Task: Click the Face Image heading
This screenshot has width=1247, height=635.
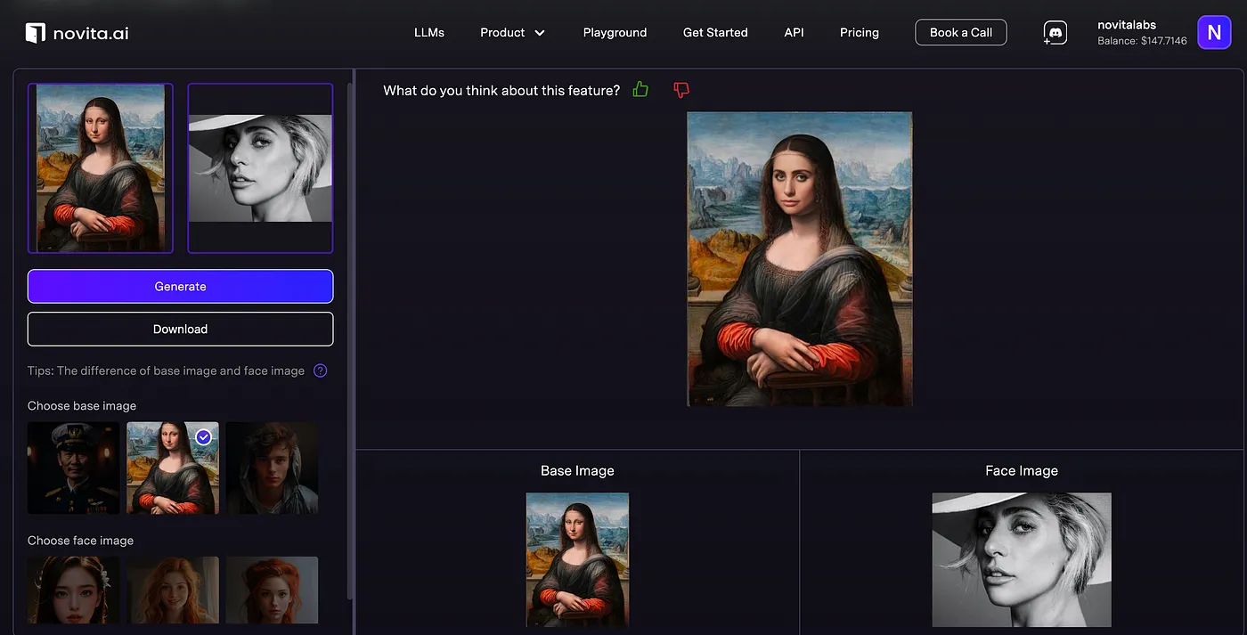Action: 1022,470
